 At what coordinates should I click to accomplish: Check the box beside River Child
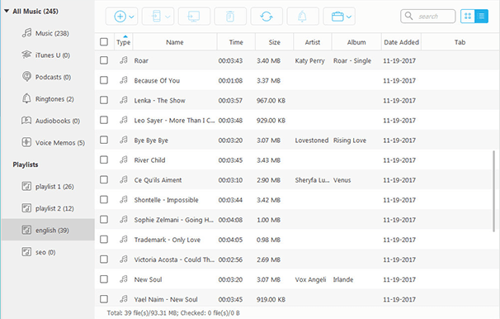tap(104, 159)
